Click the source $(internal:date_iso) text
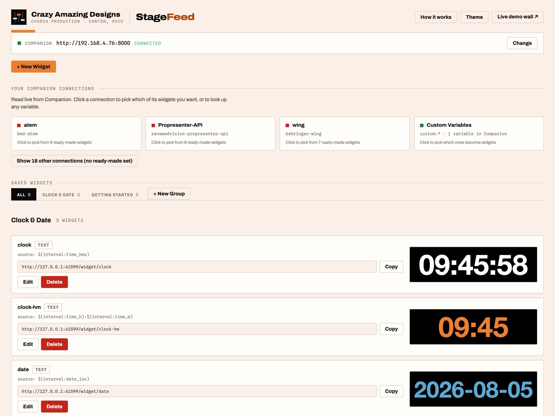Image resolution: width=555 pixels, height=416 pixels. click(x=53, y=379)
